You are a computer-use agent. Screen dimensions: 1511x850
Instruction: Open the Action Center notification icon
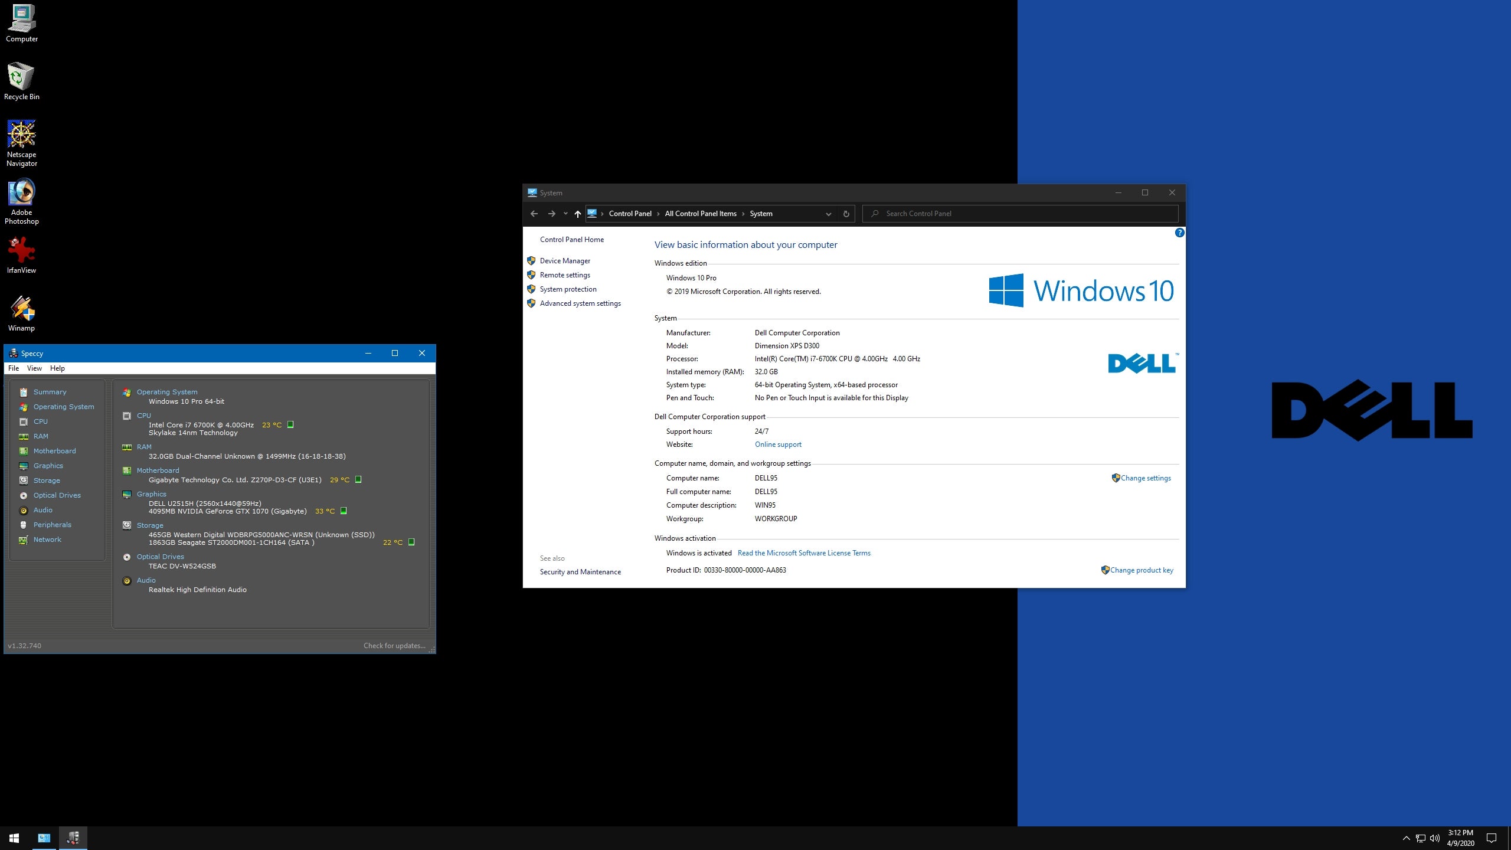[x=1492, y=838]
